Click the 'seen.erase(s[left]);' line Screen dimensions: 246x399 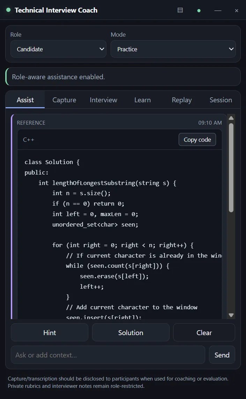(114, 276)
